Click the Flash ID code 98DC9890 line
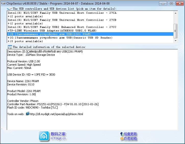This screenshot has width=185, height=144. pos(32,107)
